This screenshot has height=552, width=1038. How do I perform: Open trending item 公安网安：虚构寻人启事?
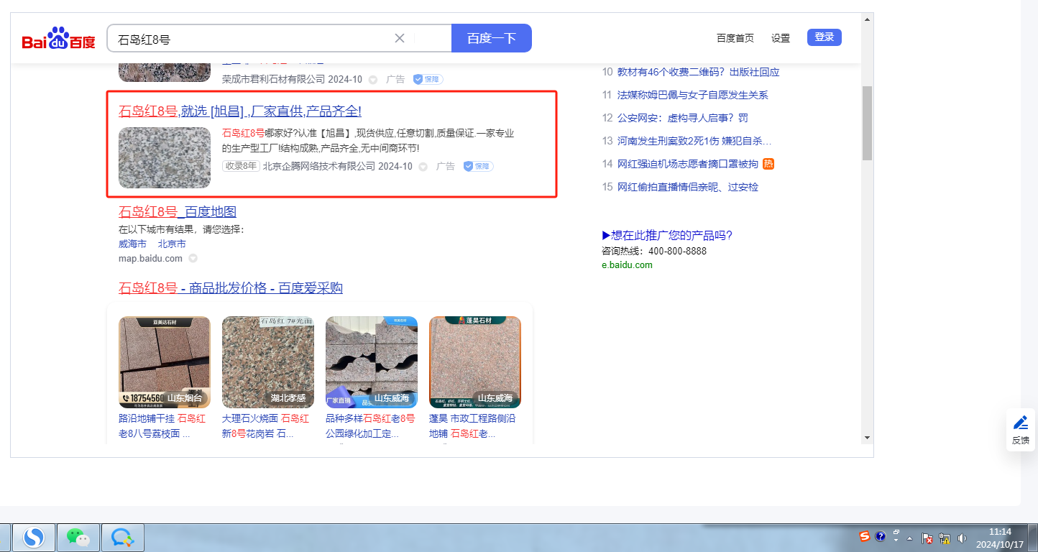[683, 118]
